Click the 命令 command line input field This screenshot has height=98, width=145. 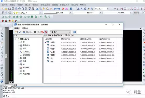click(74, 96)
